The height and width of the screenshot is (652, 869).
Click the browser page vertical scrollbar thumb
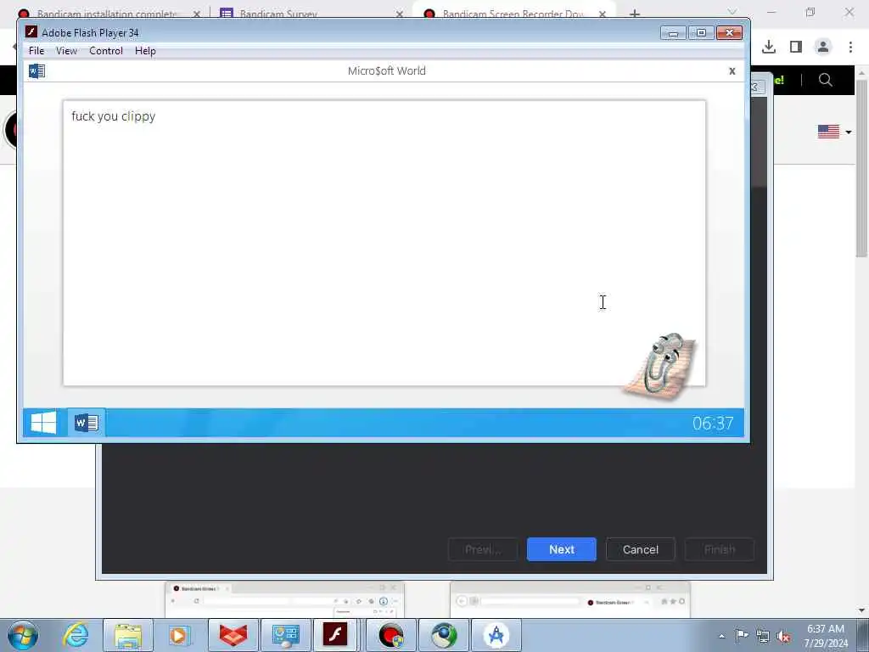[861, 169]
